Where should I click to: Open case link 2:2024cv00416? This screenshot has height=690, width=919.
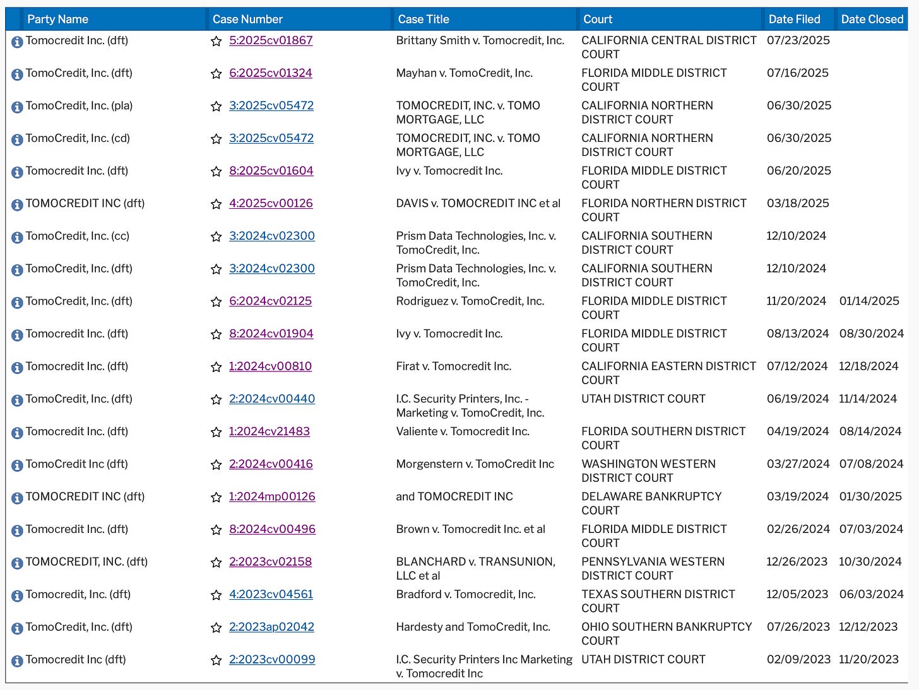point(271,464)
